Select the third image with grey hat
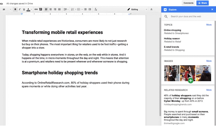 tap(204, 73)
